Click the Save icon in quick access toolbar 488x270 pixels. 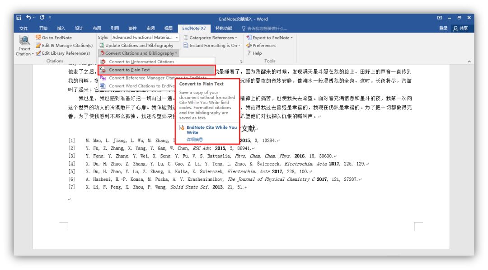pos(19,18)
